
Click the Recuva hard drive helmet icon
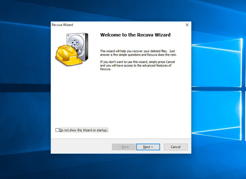coord(72,49)
